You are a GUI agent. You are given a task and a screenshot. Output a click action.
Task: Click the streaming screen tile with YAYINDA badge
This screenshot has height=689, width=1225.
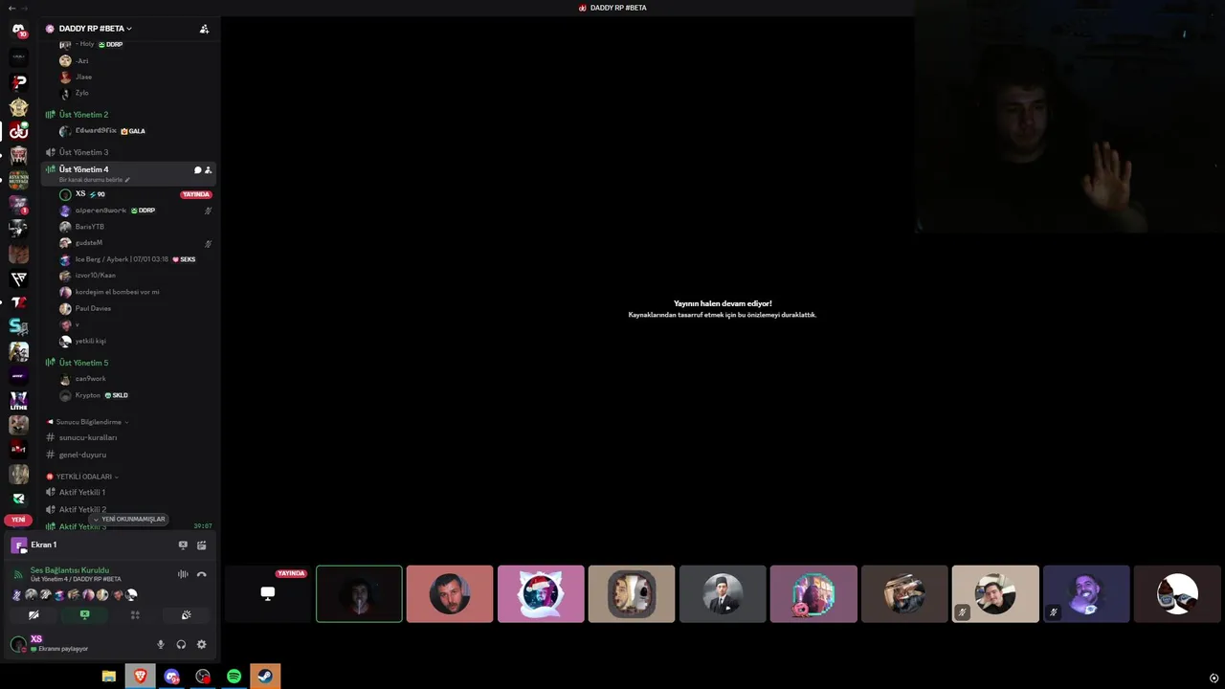click(x=268, y=593)
